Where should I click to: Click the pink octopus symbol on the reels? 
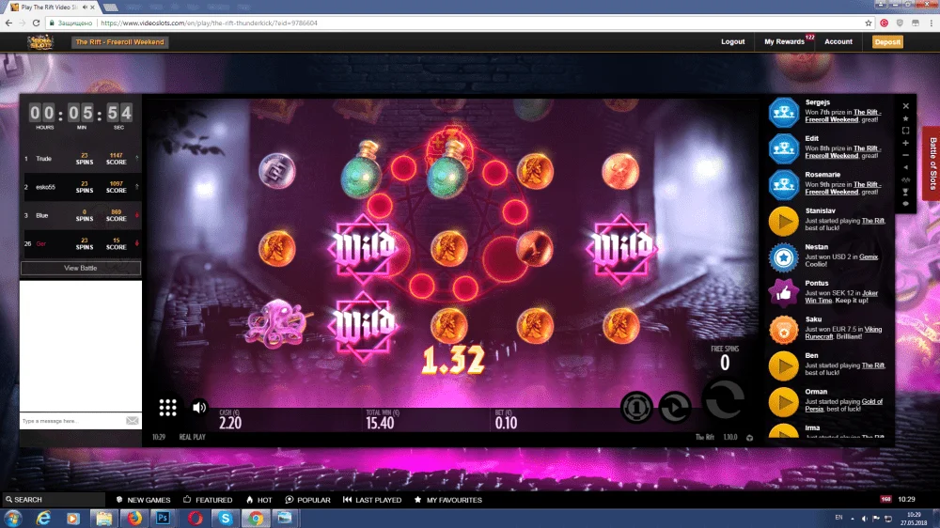click(x=276, y=323)
